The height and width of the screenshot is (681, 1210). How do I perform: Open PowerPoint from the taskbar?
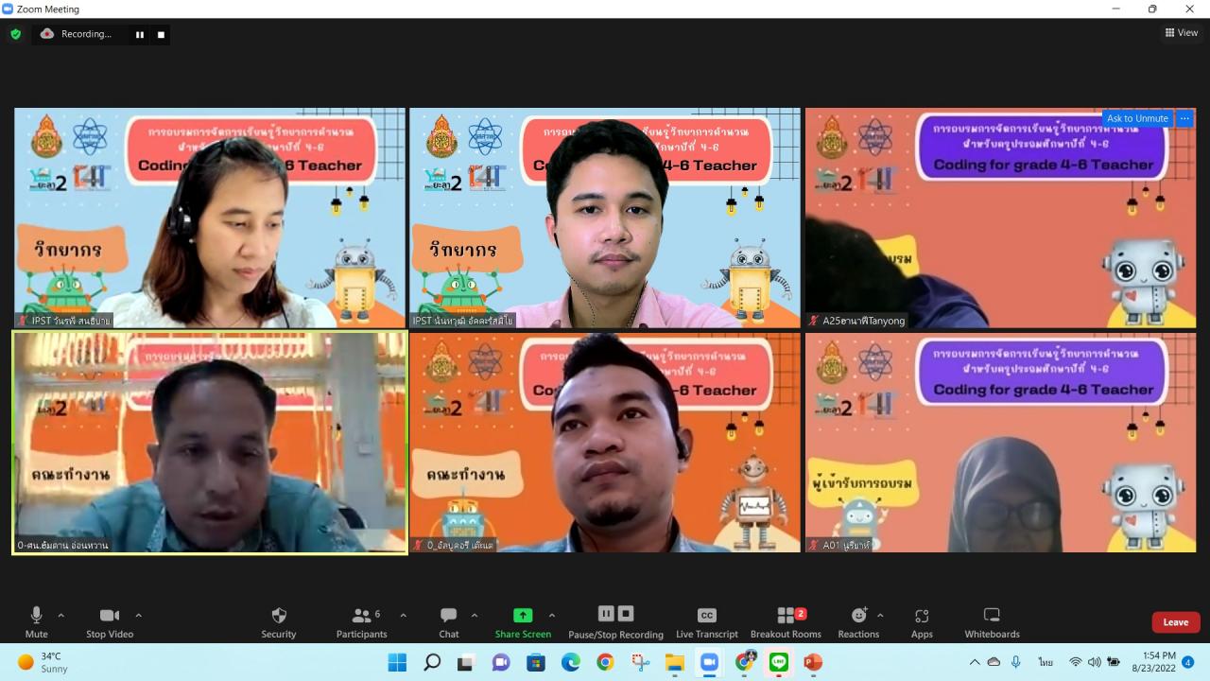[813, 662]
